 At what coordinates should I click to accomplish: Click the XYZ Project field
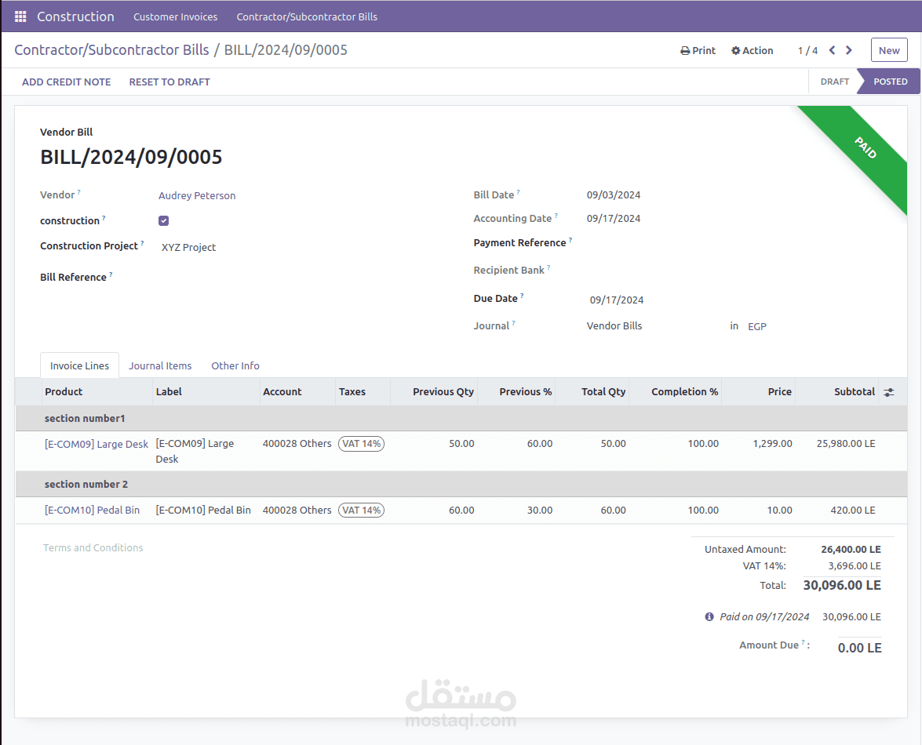coord(189,247)
